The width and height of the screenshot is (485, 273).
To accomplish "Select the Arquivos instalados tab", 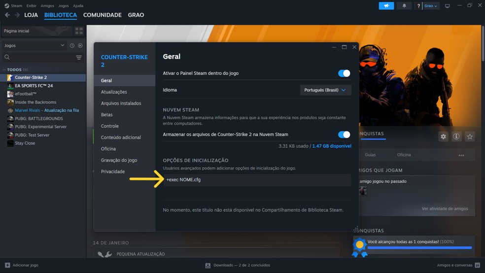I will click(x=121, y=103).
